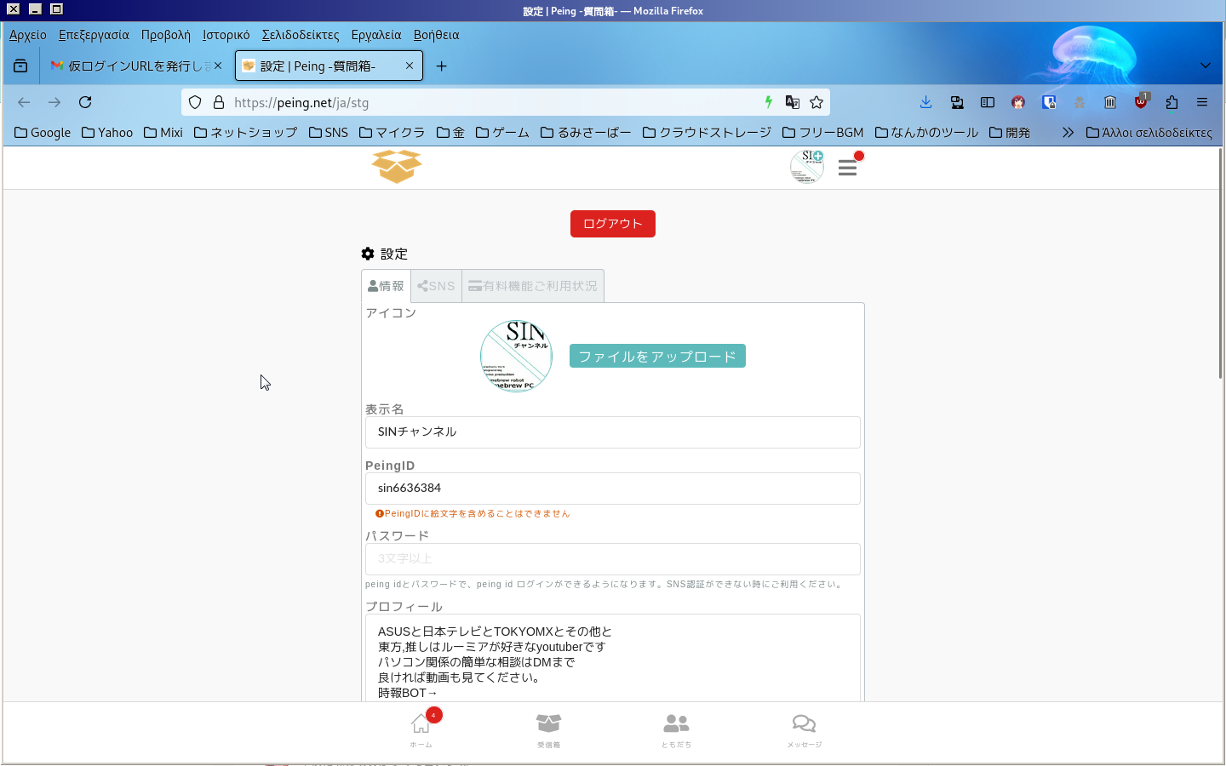This screenshot has height=766, width=1226.
Task: Click the profile avatar thumbnail in header
Action: point(806,167)
